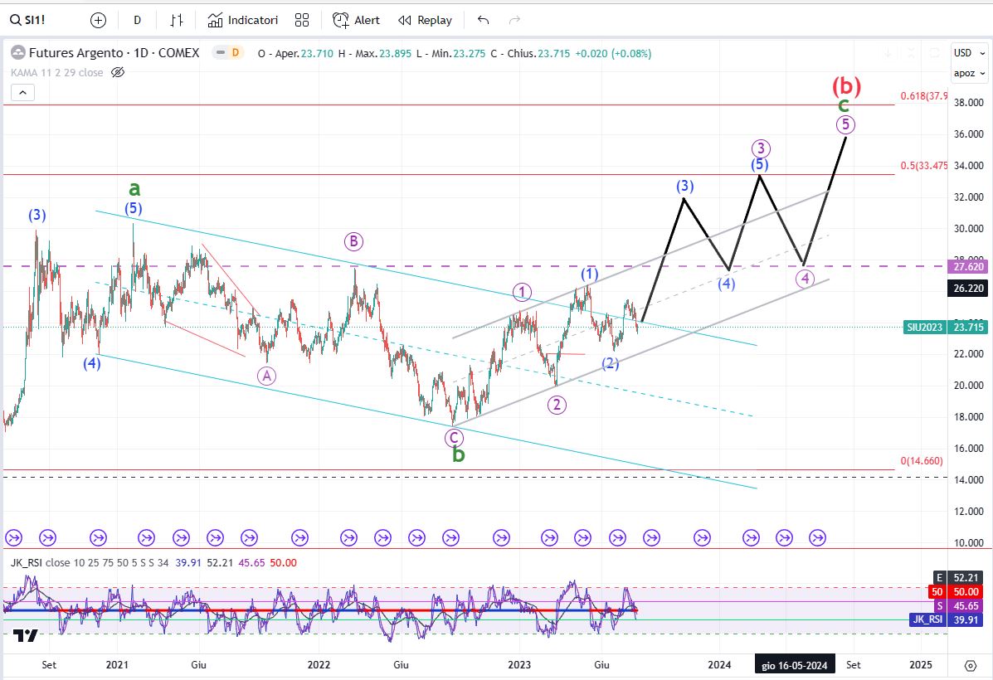Click the Futures Argento symbol title
Screen dimensions: 993x680
coord(77,53)
